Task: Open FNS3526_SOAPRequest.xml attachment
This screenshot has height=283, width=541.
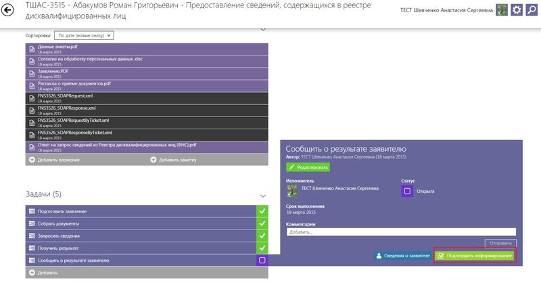Action: tap(147, 98)
